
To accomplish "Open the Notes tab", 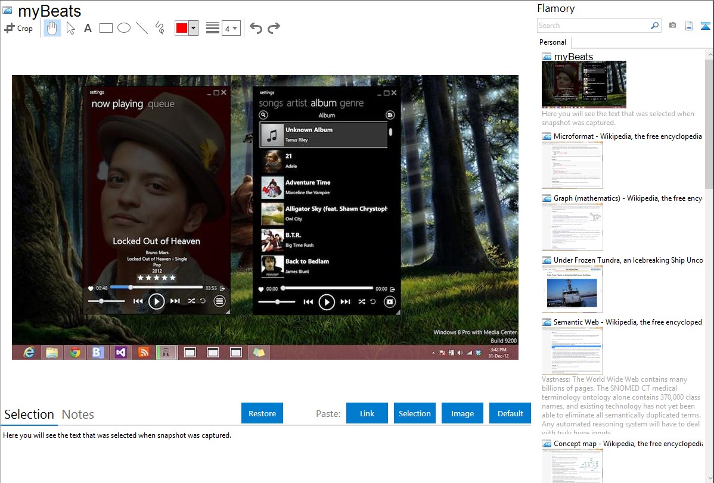I will (x=78, y=415).
